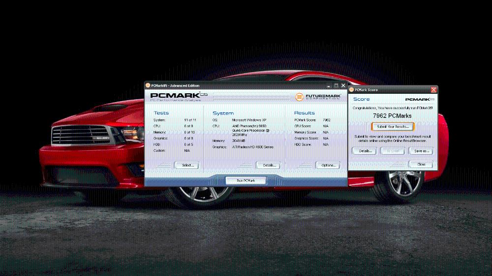Click the PCMARK05 logo in Score dialog
The height and width of the screenshot is (276, 492).
[420, 99]
